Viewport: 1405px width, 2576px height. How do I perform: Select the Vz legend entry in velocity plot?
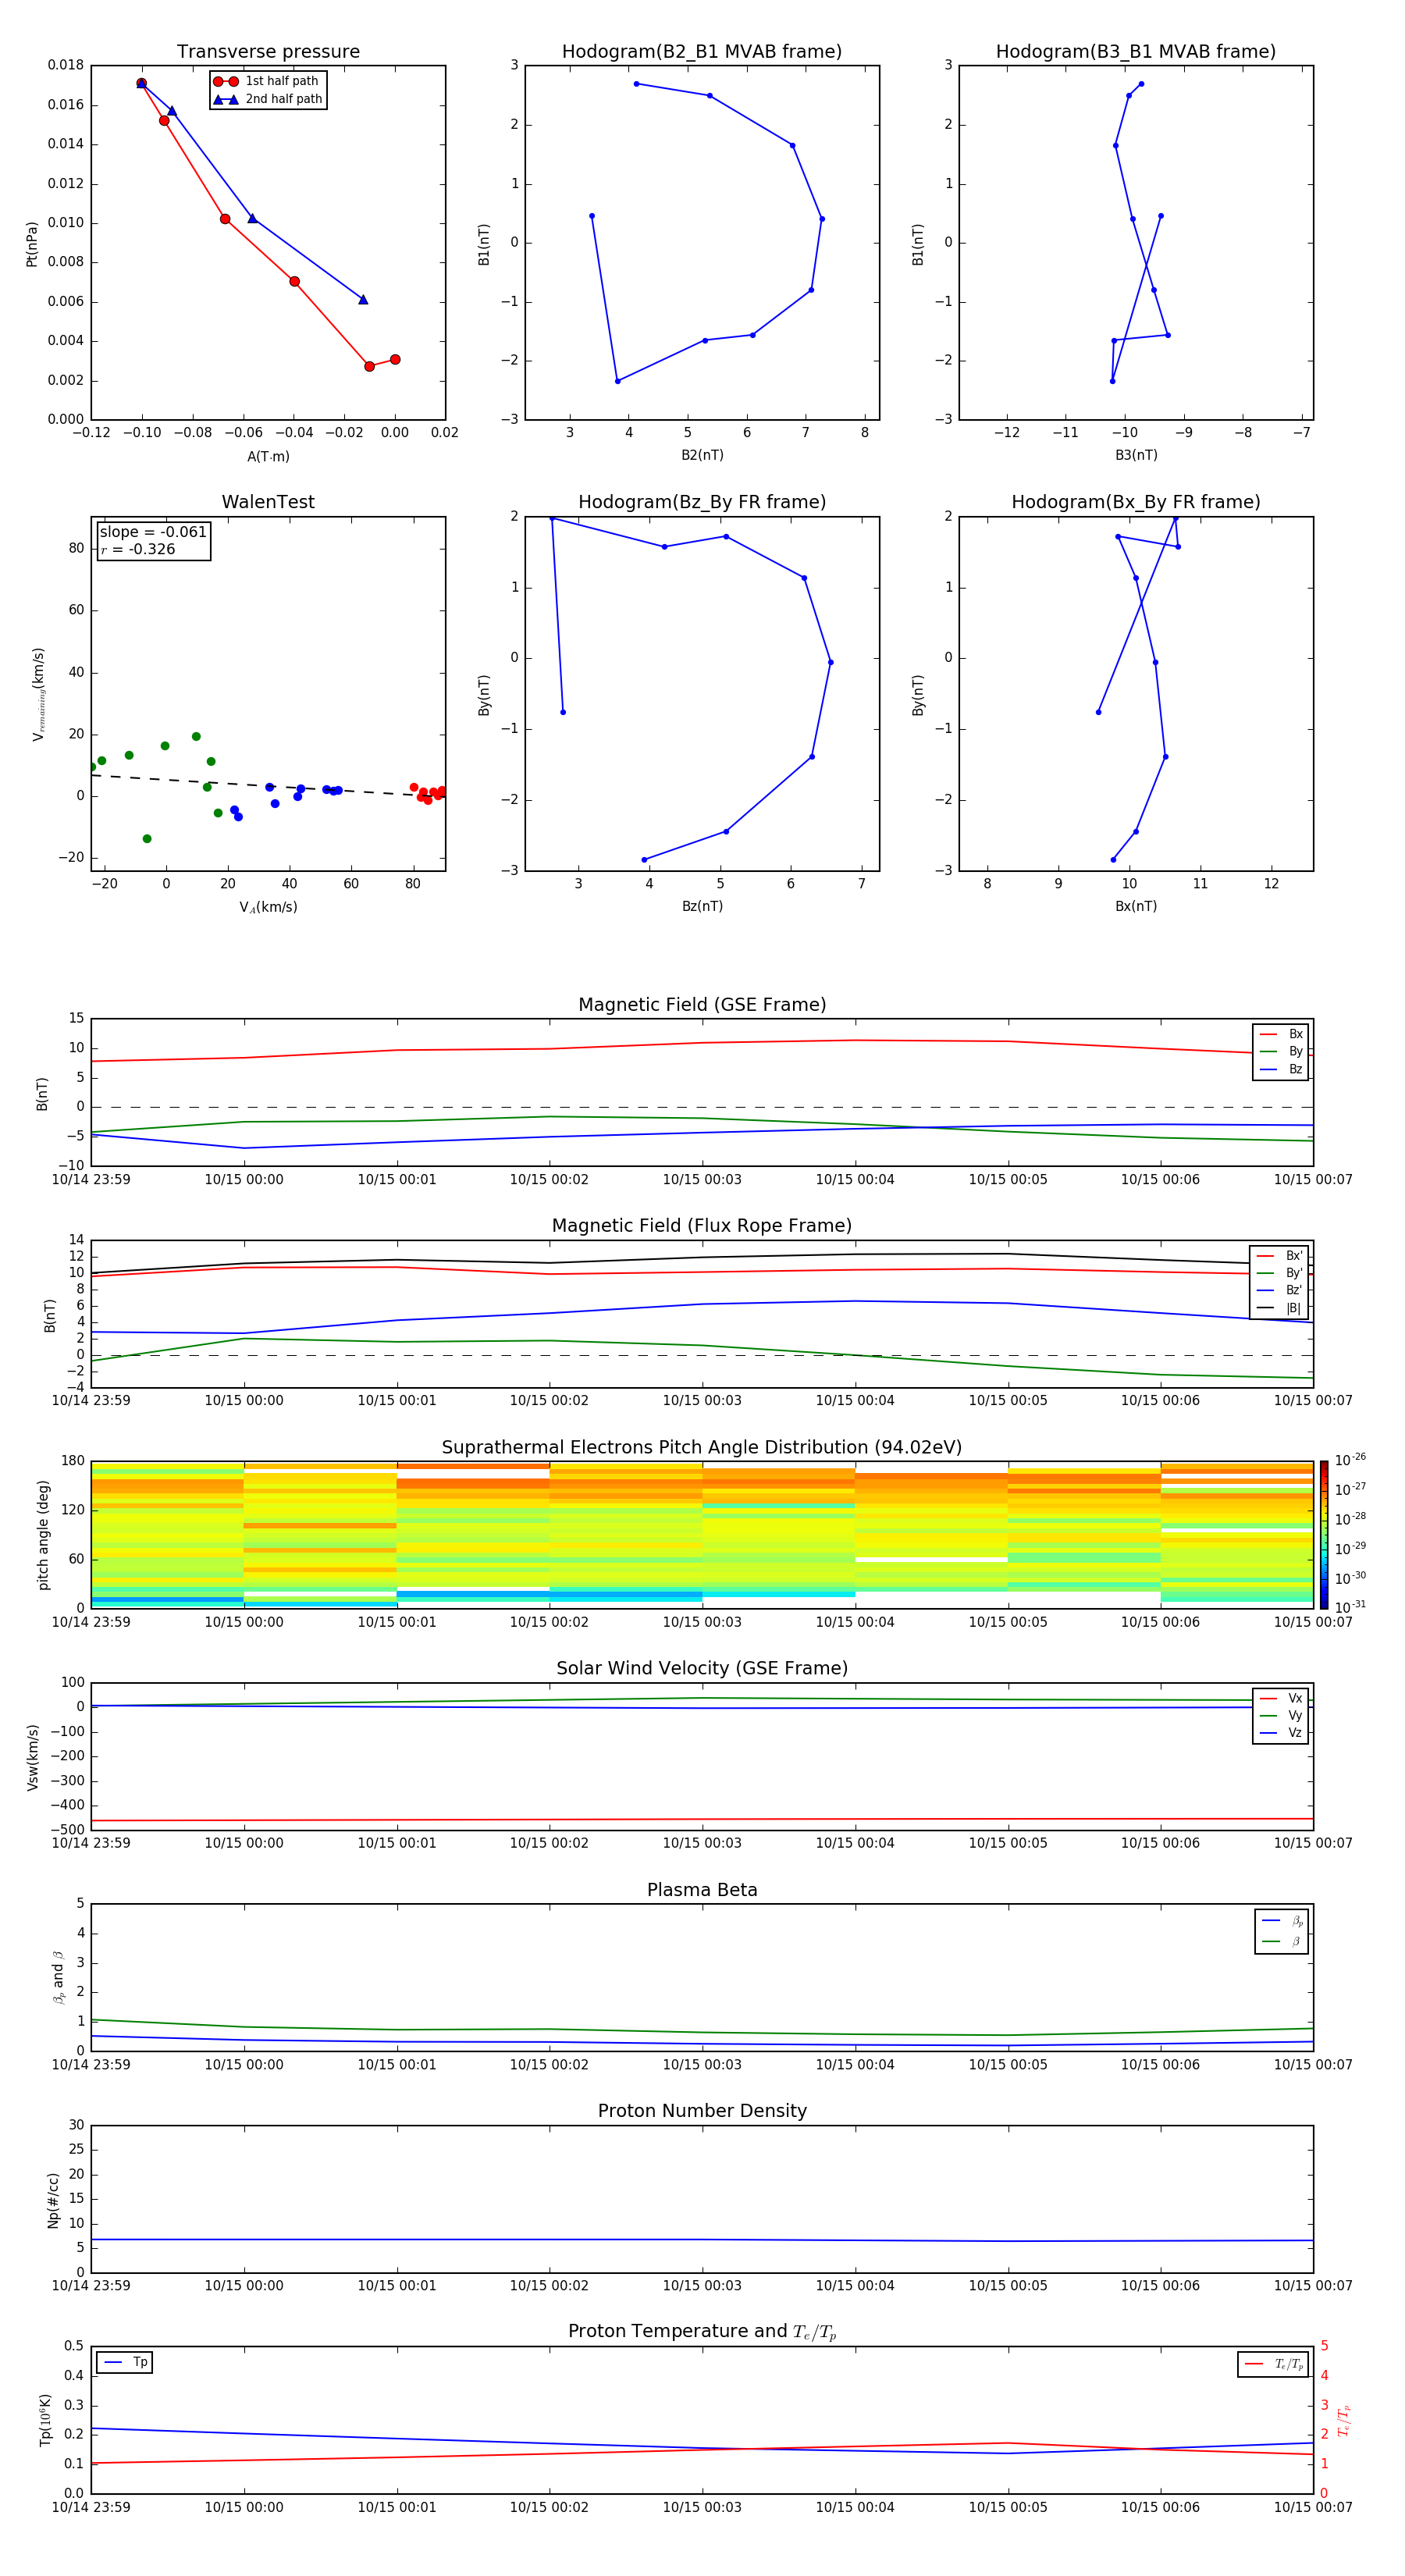[1281, 1733]
